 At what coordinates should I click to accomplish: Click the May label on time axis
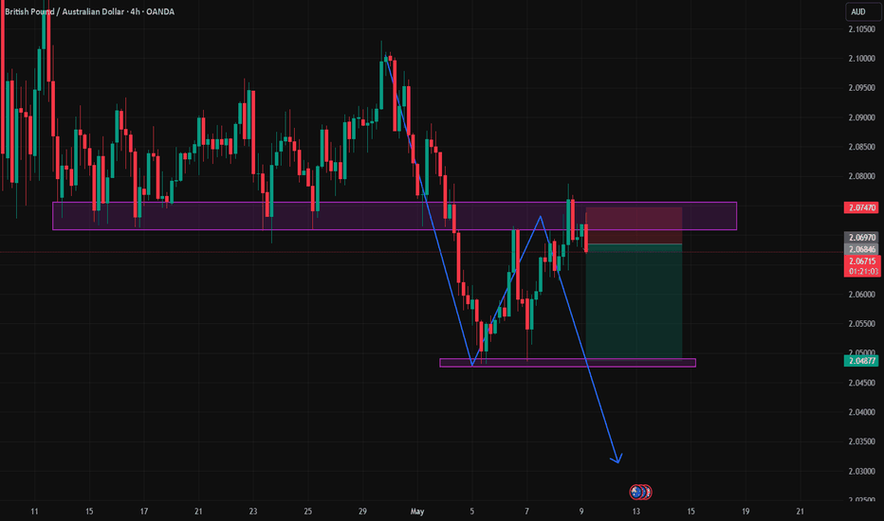tap(417, 512)
